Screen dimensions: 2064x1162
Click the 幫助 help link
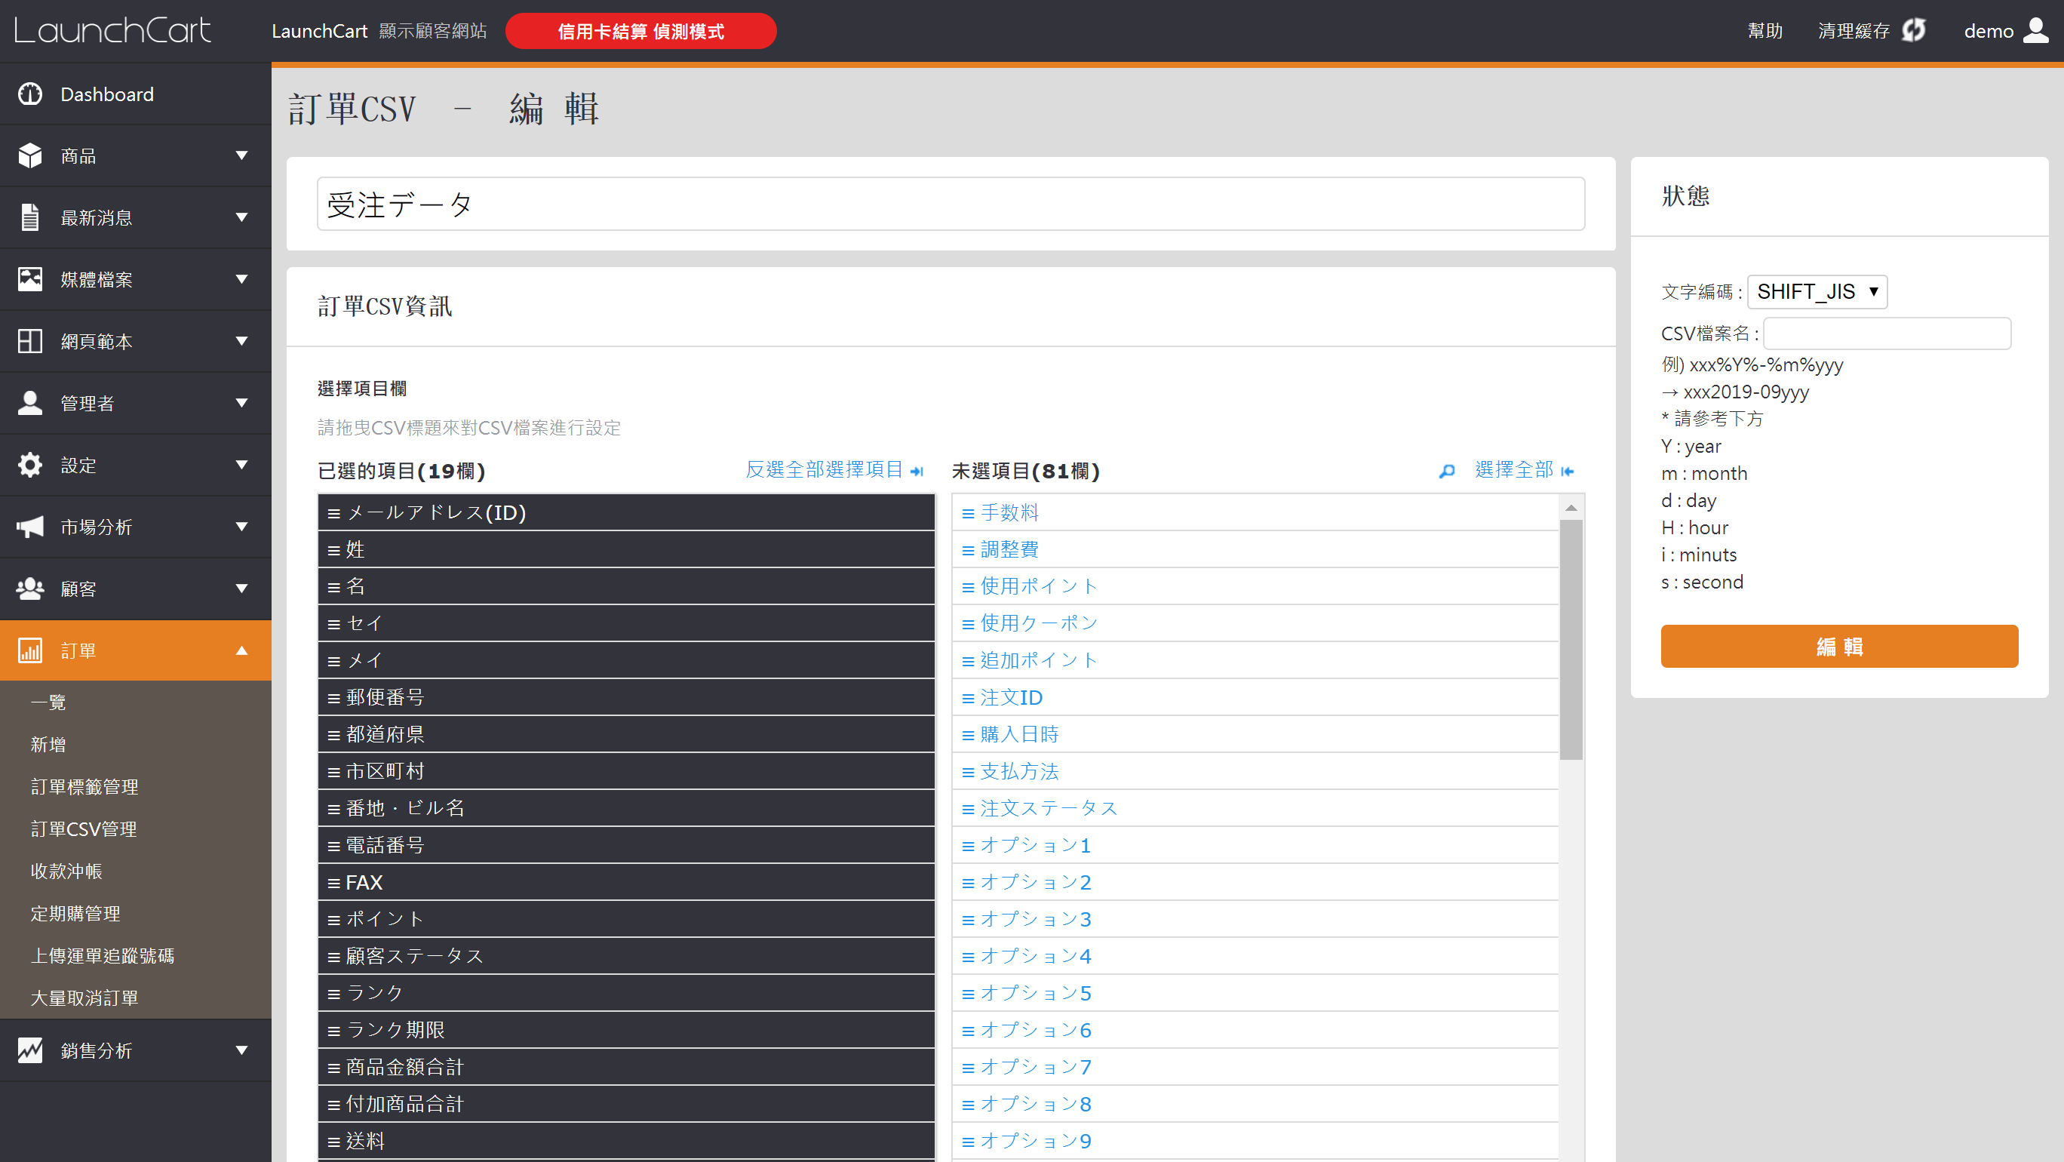[1765, 30]
